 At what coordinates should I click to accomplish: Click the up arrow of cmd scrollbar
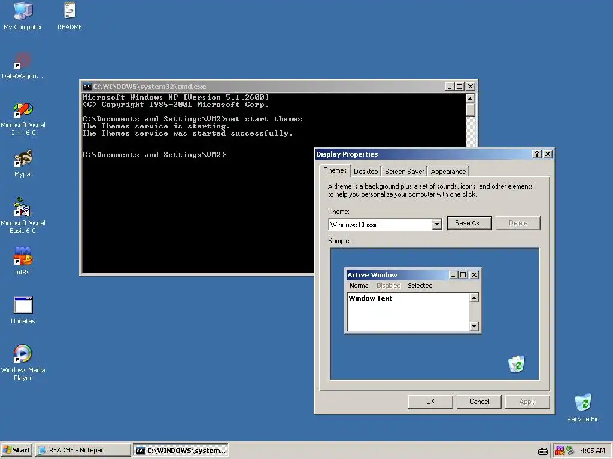(x=471, y=98)
